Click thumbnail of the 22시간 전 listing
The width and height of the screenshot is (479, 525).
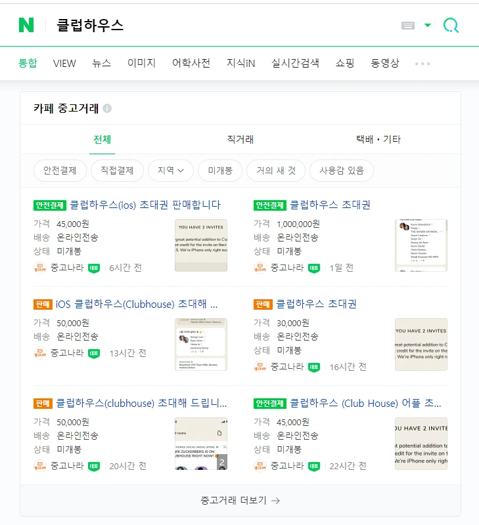421,444
